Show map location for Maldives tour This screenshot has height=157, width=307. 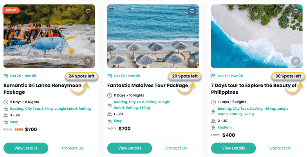[x=192, y=61]
